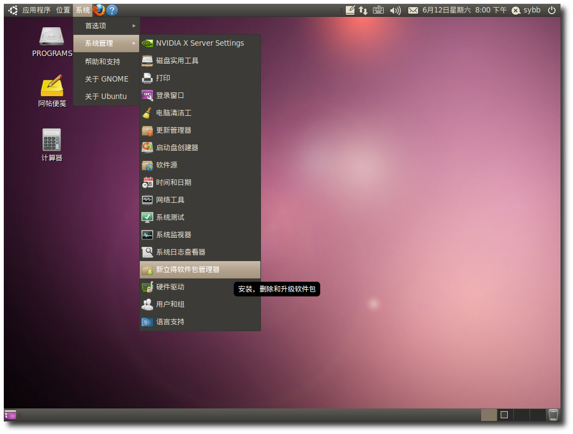Open 阿帖便笺 sticky notes desktop icon
The width and height of the screenshot is (573, 434).
pos(52,86)
